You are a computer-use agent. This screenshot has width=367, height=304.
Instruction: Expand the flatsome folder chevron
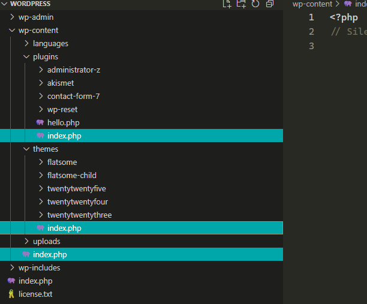point(41,162)
